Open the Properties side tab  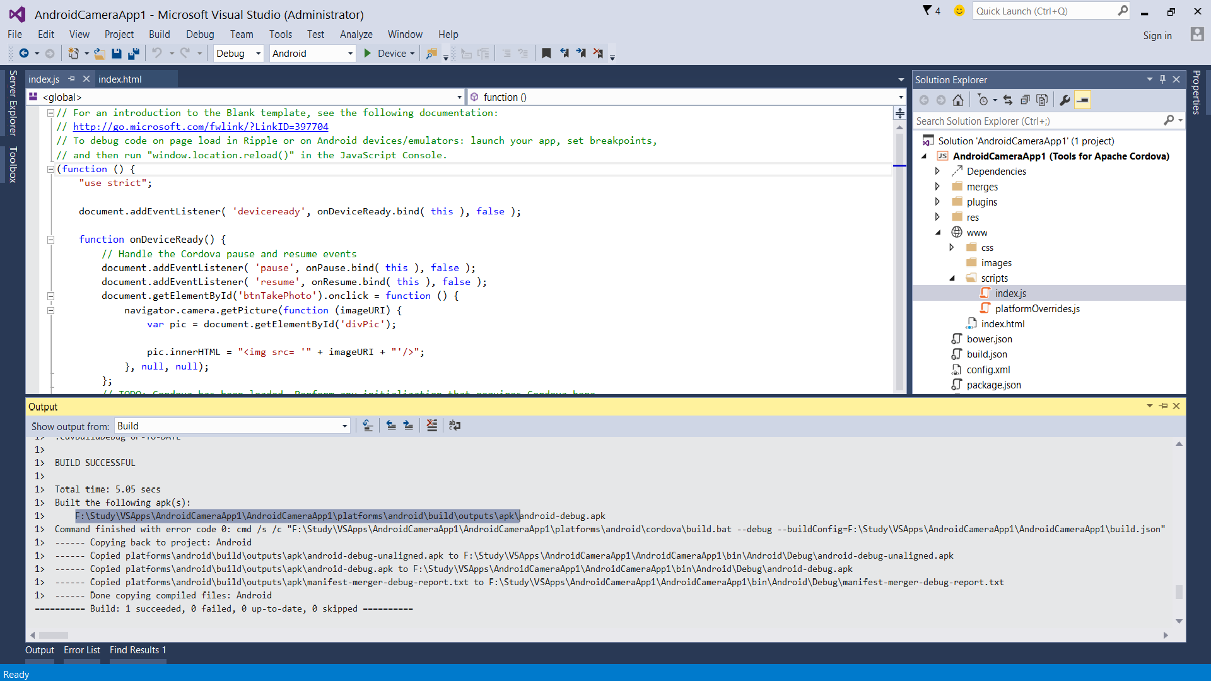[x=1196, y=93]
